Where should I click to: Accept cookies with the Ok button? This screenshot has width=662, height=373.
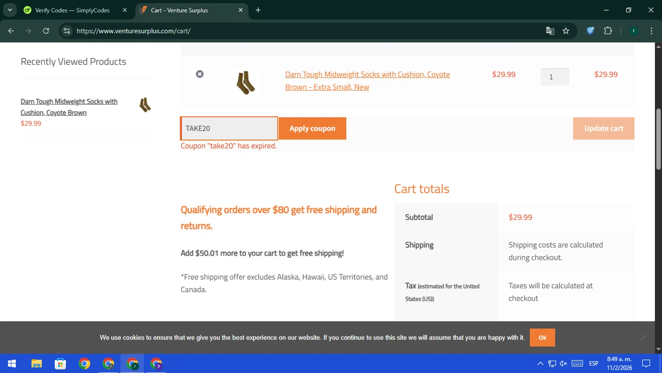click(542, 337)
